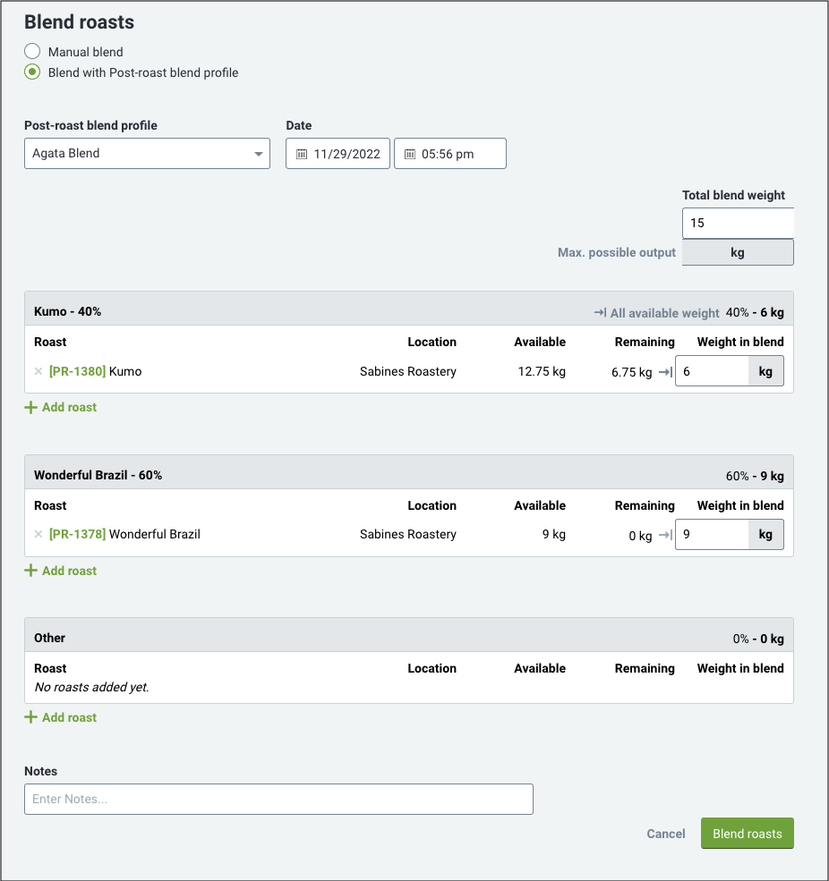Image resolution: width=829 pixels, height=881 pixels.
Task: Select the Manual blend radio option
Action: [32, 52]
